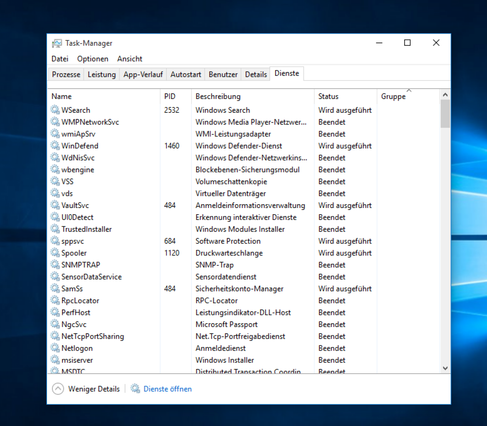Click the gear icon next to WSearch
This screenshot has height=426, width=487.
tap(55, 109)
